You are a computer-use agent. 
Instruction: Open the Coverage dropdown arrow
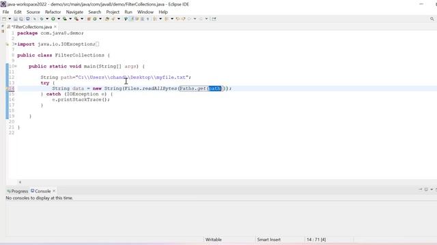point(70,19)
